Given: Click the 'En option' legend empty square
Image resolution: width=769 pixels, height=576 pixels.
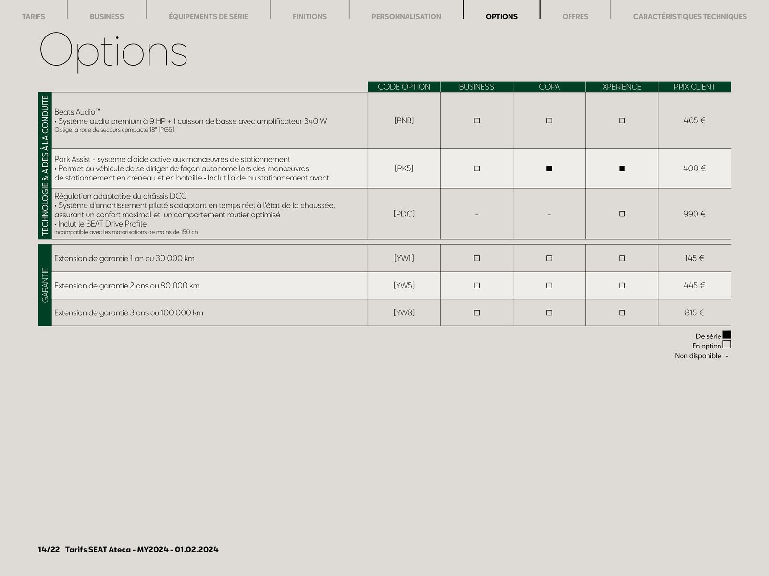Looking at the screenshot, I should (x=727, y=345).
